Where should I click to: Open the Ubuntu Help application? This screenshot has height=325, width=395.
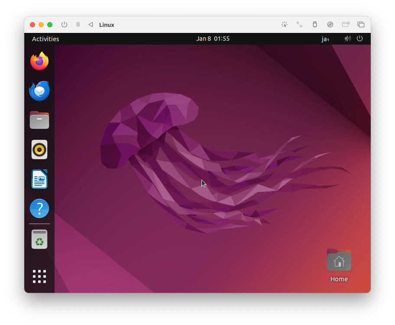coord(39,208)
